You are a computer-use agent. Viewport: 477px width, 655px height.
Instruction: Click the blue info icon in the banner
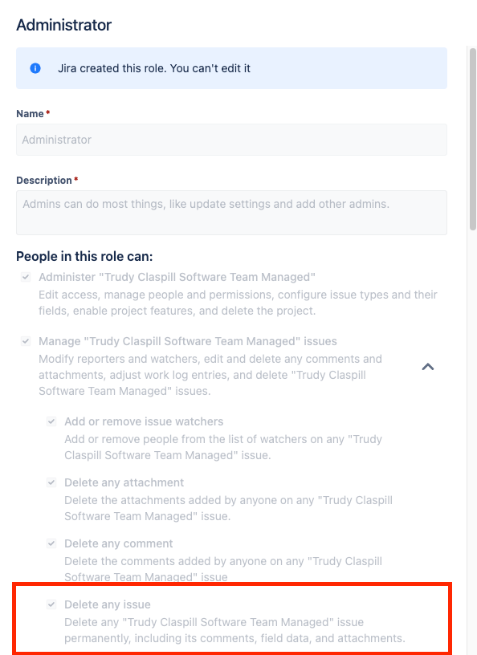[x=35, y=68]
